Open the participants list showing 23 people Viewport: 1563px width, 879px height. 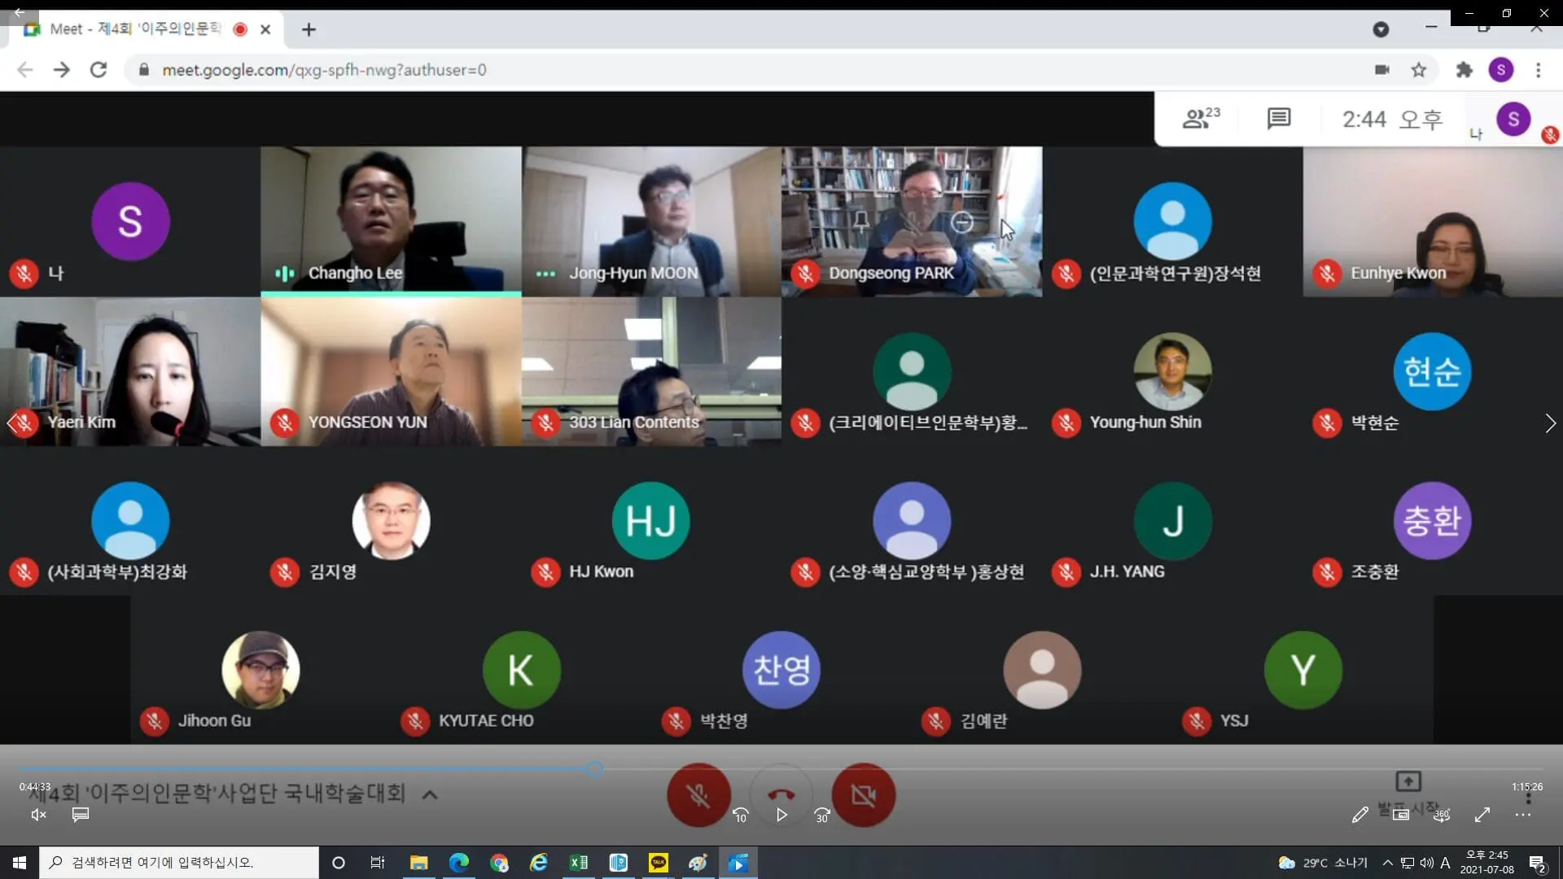click(x=1200, y=119)
